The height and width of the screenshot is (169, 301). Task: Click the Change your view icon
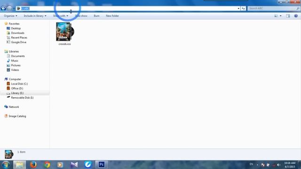coord(276,16)
